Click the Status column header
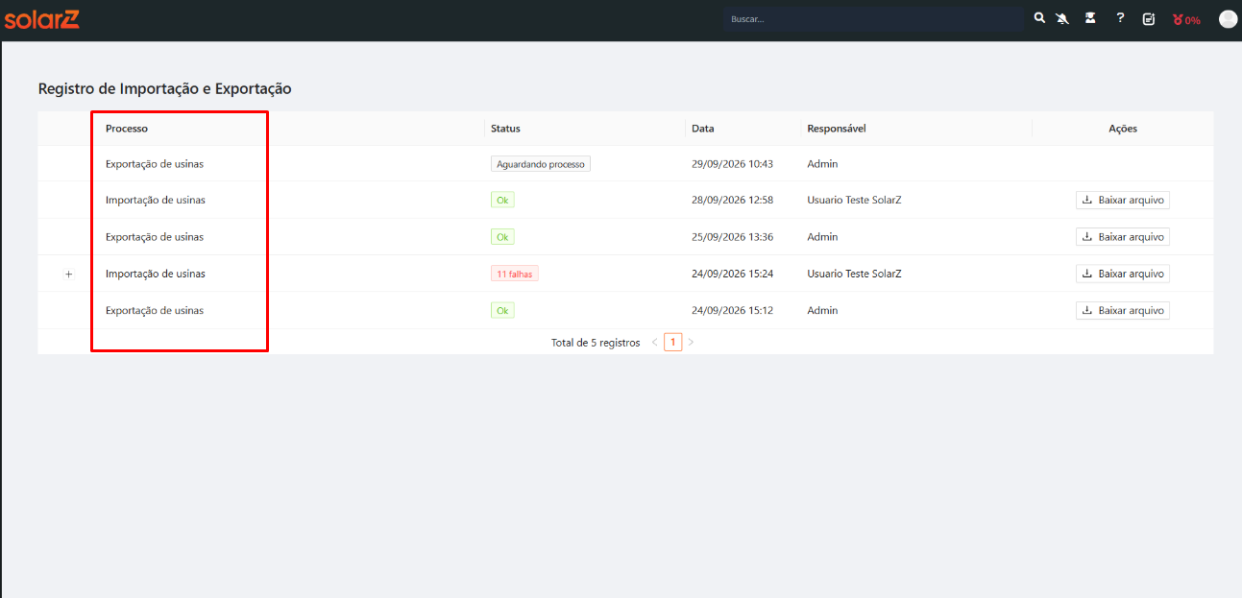Image resolution: width=1242 pixels, height=598 pixels. (505, 129)
